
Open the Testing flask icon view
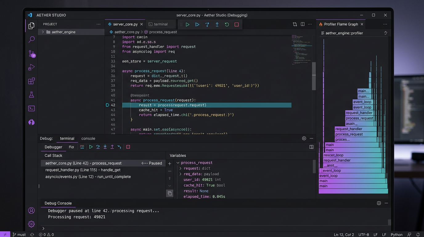31,95
